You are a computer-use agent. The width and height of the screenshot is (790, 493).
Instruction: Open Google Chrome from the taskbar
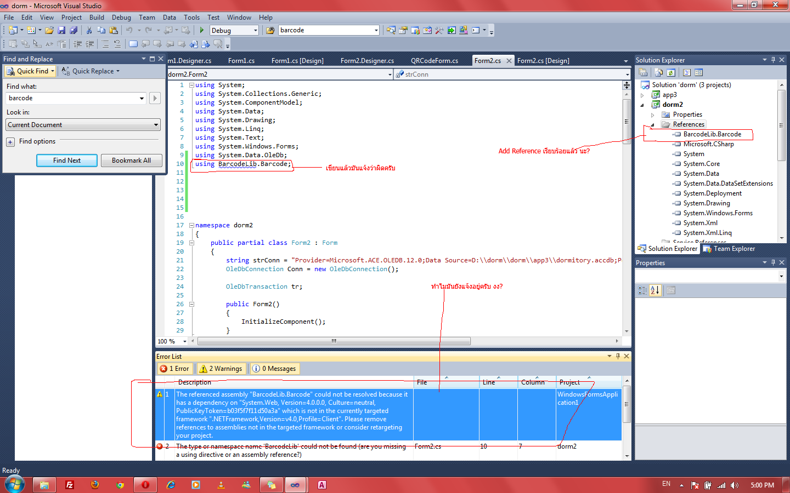tap(120, 485)
